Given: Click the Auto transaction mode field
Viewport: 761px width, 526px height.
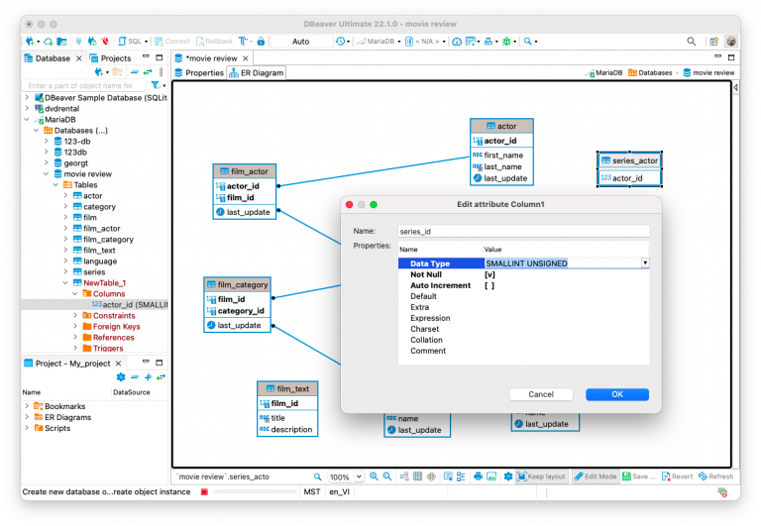Looking at the screenshot, I should pos(301,42).
